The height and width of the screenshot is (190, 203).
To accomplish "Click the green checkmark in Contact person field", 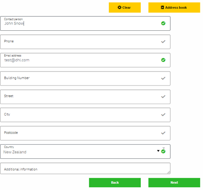I will (163, 23).
